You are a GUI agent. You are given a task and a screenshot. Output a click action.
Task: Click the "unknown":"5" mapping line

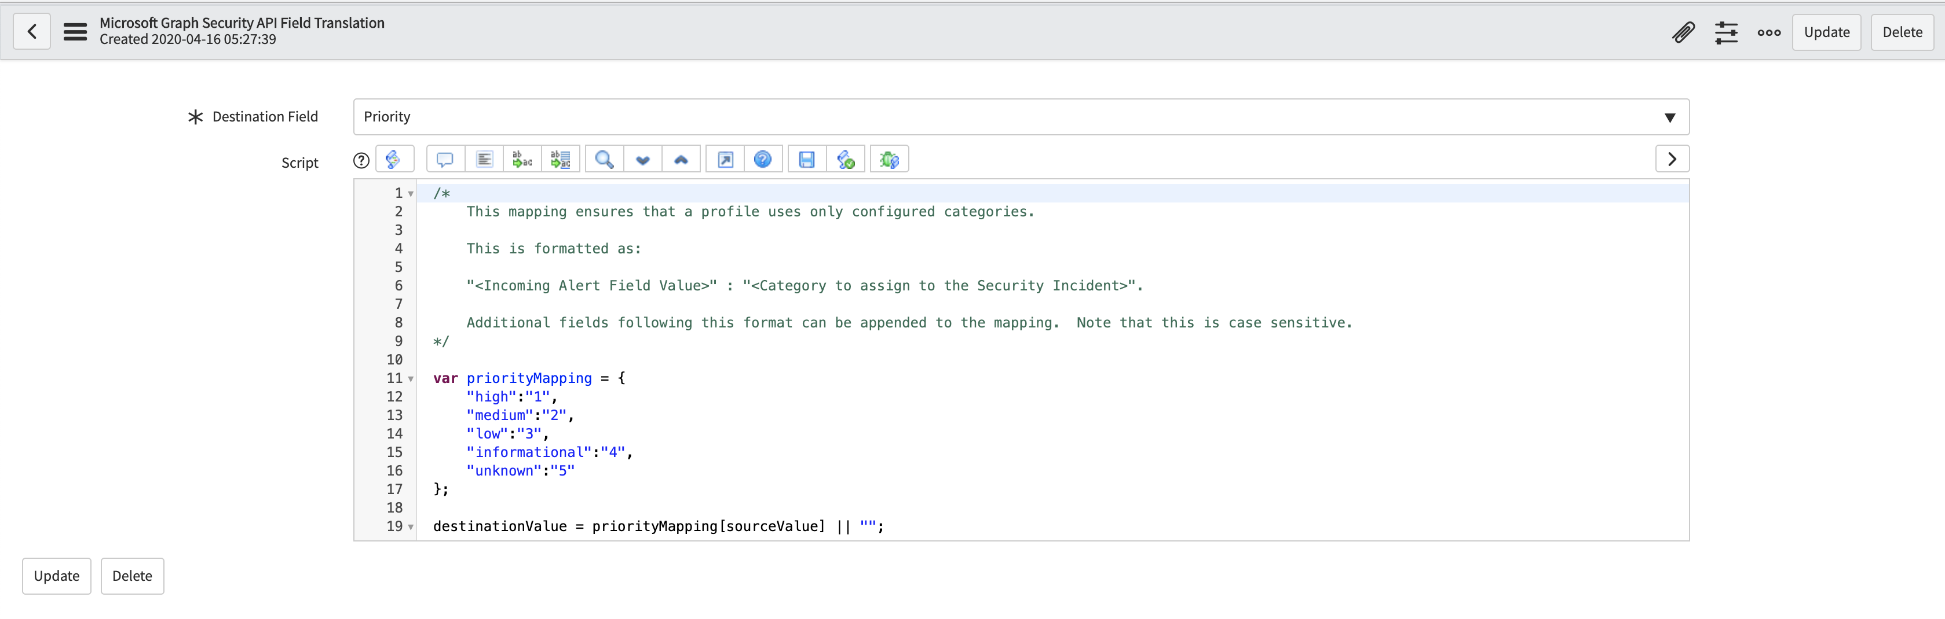click(520, 470)
